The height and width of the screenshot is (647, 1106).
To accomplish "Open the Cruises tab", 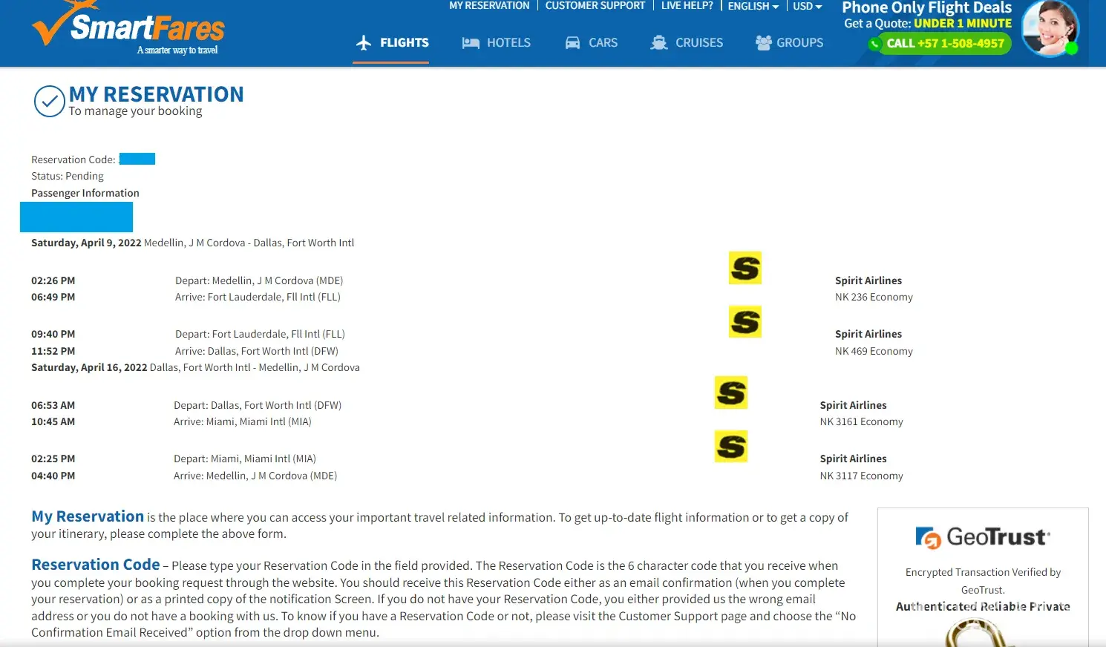I will 686,43.
